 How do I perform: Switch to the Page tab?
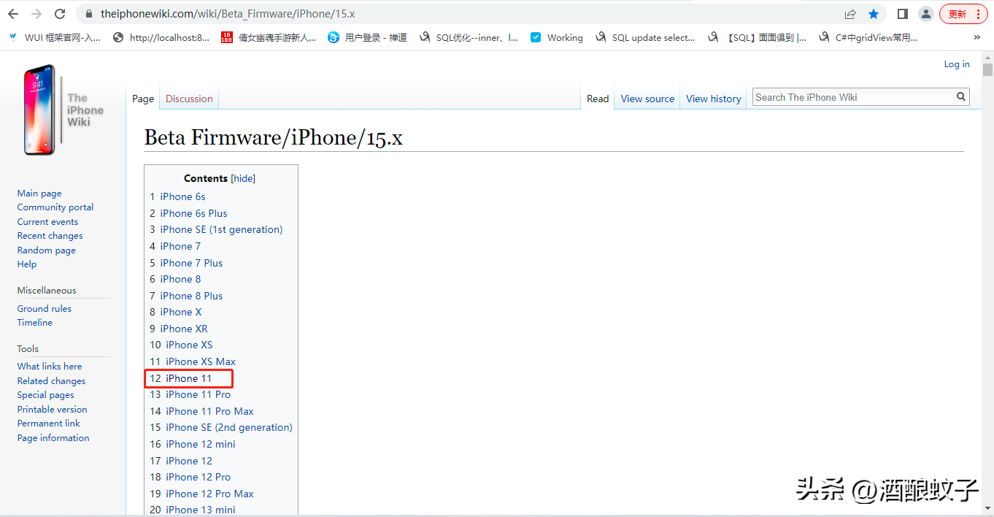[x=143, y=99]
